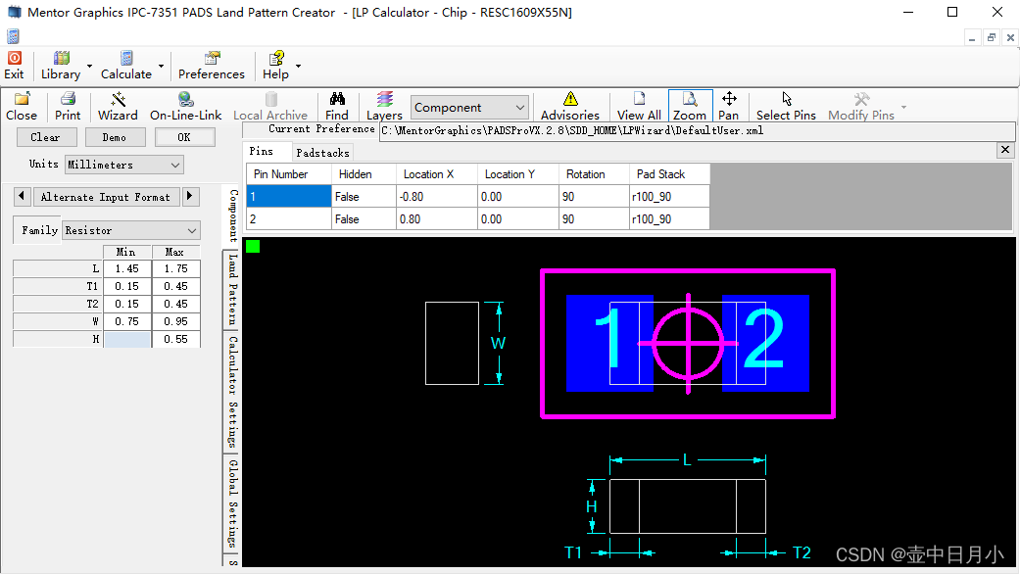The width and height of the screenshot is (1020, 574).
Task: Open the Family Resistor dropdown
Action: (130, 230)
